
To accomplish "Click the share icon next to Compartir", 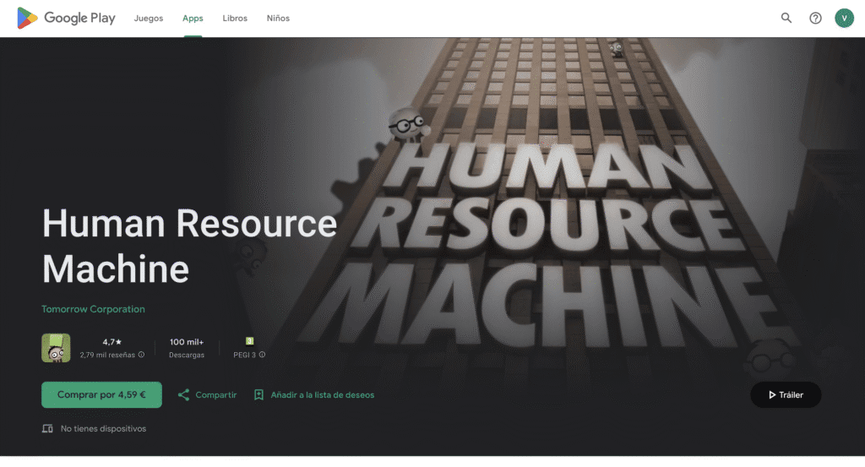I will (183, 394).
